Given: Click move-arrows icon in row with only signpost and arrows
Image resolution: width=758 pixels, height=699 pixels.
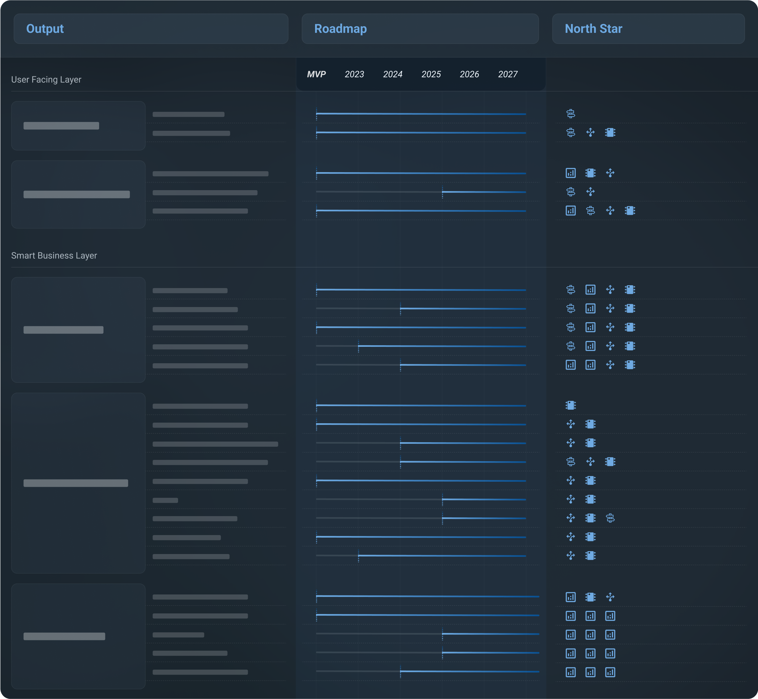Looking at the screenshot, I should coord(590,192).
